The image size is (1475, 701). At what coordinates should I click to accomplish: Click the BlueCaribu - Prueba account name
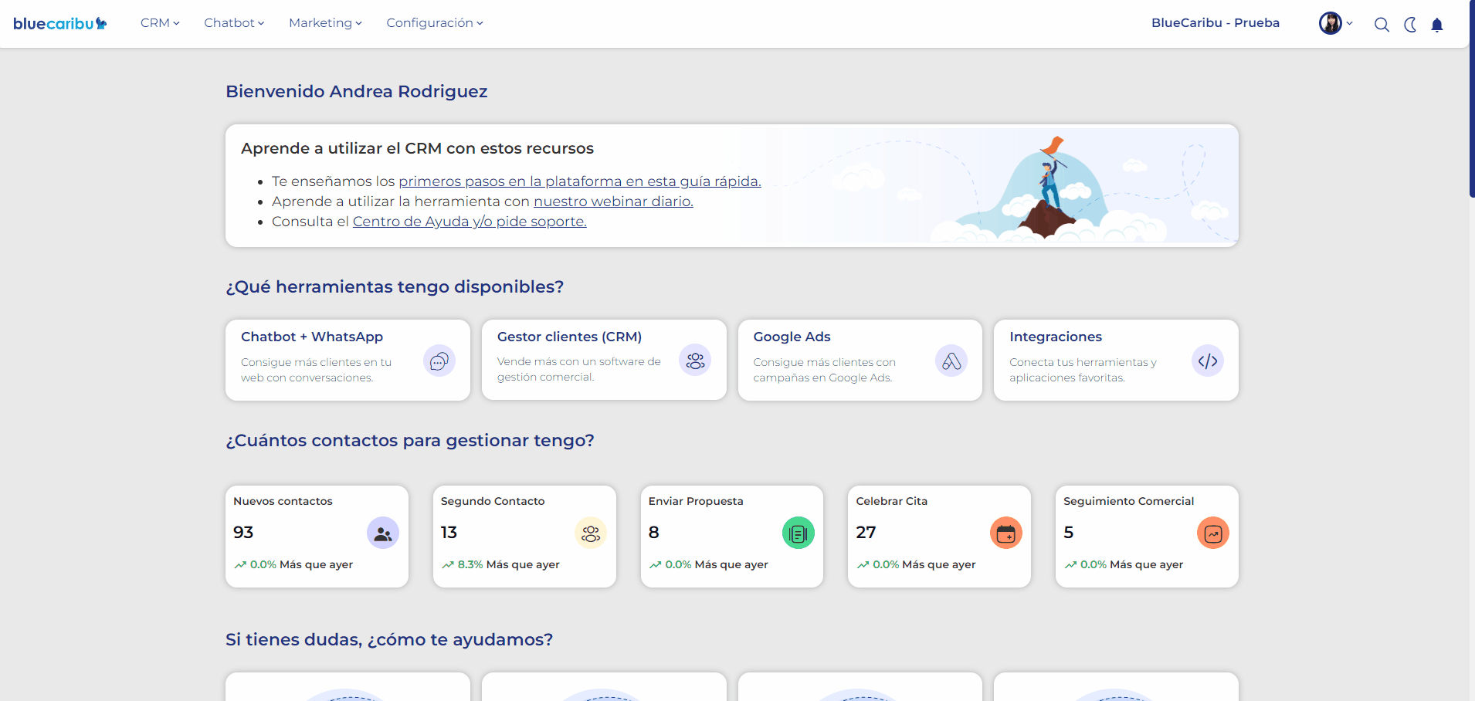[x=1216, y=23]
